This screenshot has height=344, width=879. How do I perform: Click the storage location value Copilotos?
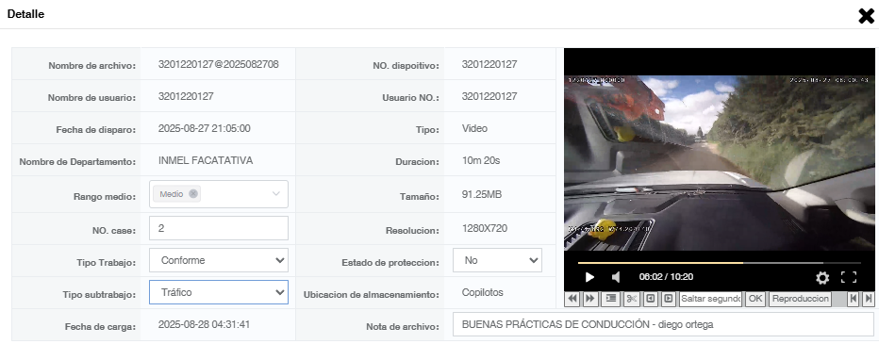tap(483, 292)
